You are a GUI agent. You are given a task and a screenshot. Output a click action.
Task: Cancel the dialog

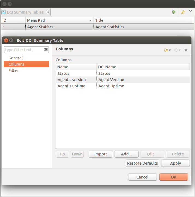(142, 177)
